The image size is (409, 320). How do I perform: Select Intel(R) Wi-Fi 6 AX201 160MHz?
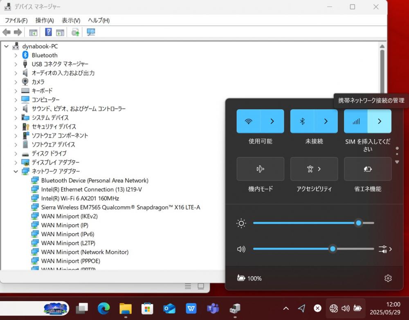point(80,198)
